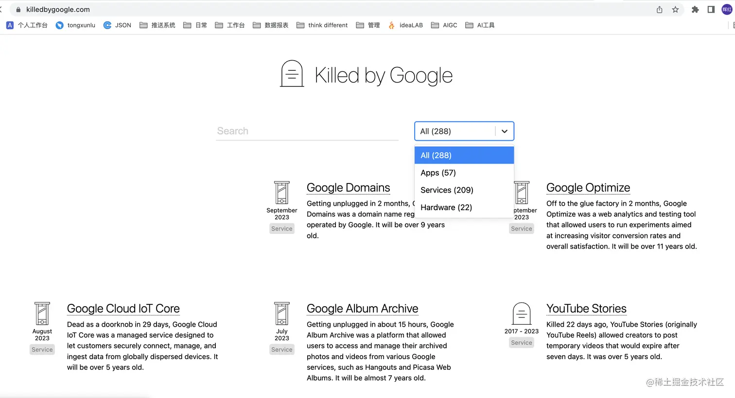Click the guillotine icon for Google Domains
This screenshot has height=398, width=735.
[x=282, y=193]
